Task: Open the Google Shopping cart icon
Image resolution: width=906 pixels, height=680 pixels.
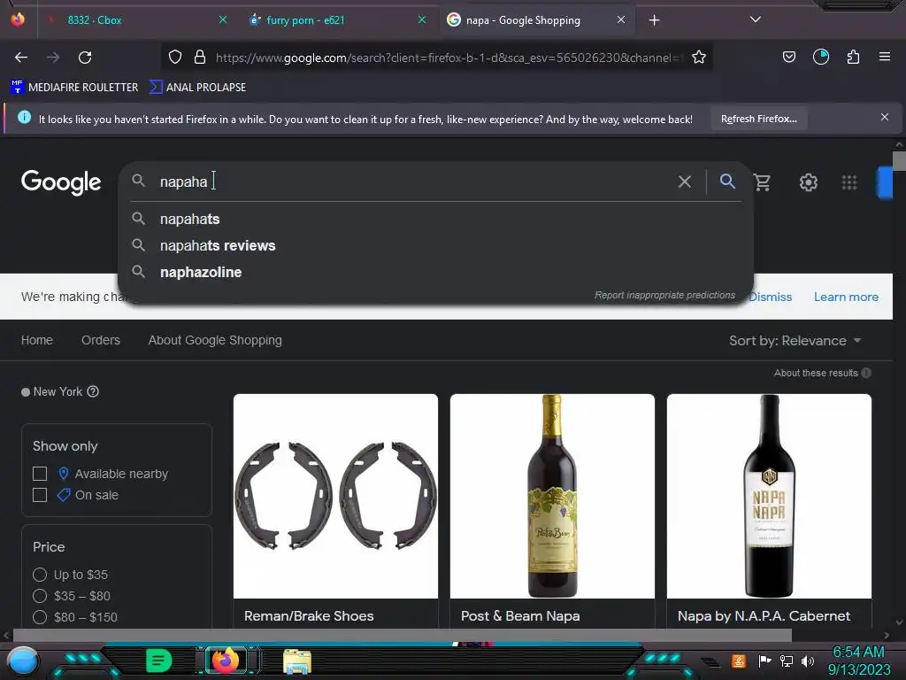Action: (762, 182)
